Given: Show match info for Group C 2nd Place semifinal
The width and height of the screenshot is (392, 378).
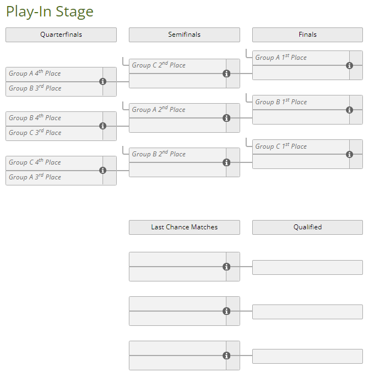Looking at the screenshot, I should (226, 74).
